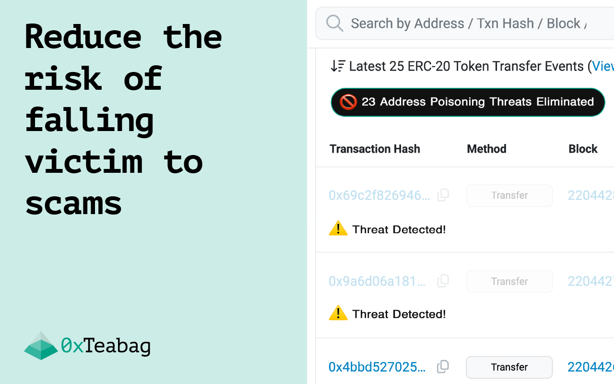Click the sort icon beside Latest 25
The width and height of the screenshot is (614, 384).
(x=338, y=66)
